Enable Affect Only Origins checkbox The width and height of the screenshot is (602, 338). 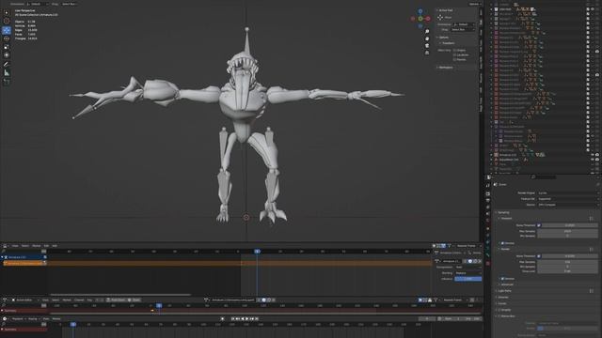tap(454, 50)
